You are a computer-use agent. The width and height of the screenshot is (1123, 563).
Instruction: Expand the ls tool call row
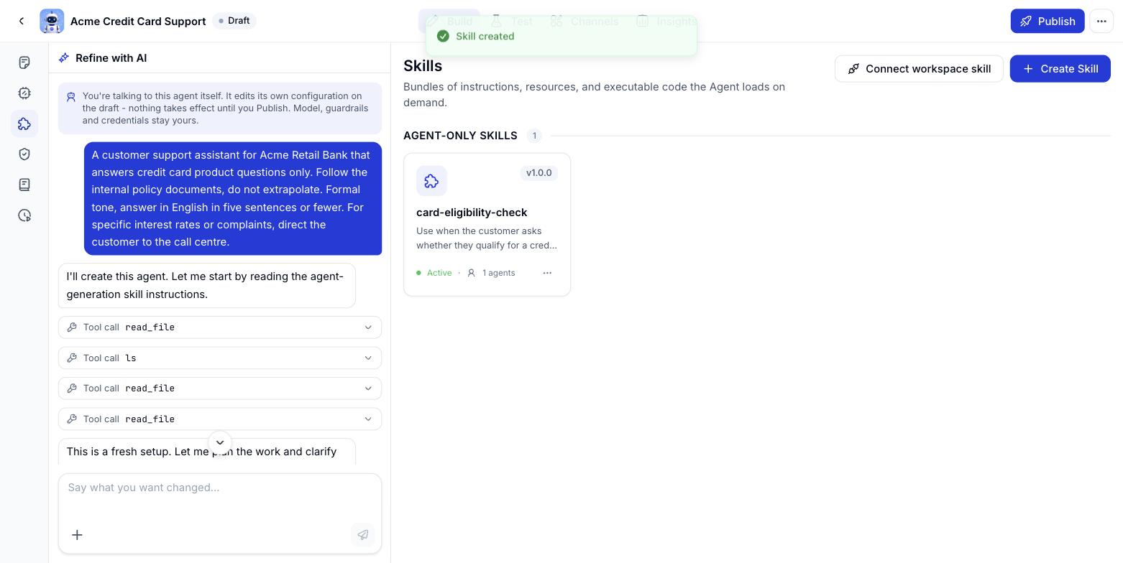[220, 358]
